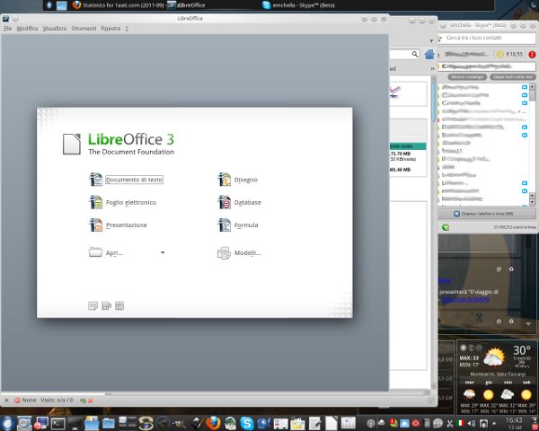Click the Apri folder icon
539x431 pixels.
click(96, 253)
